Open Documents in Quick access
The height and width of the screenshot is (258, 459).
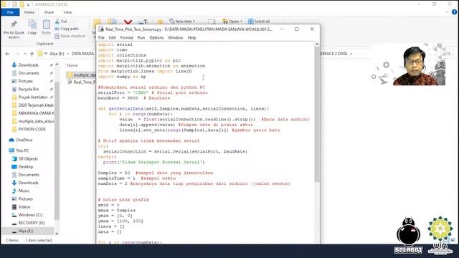29,73
